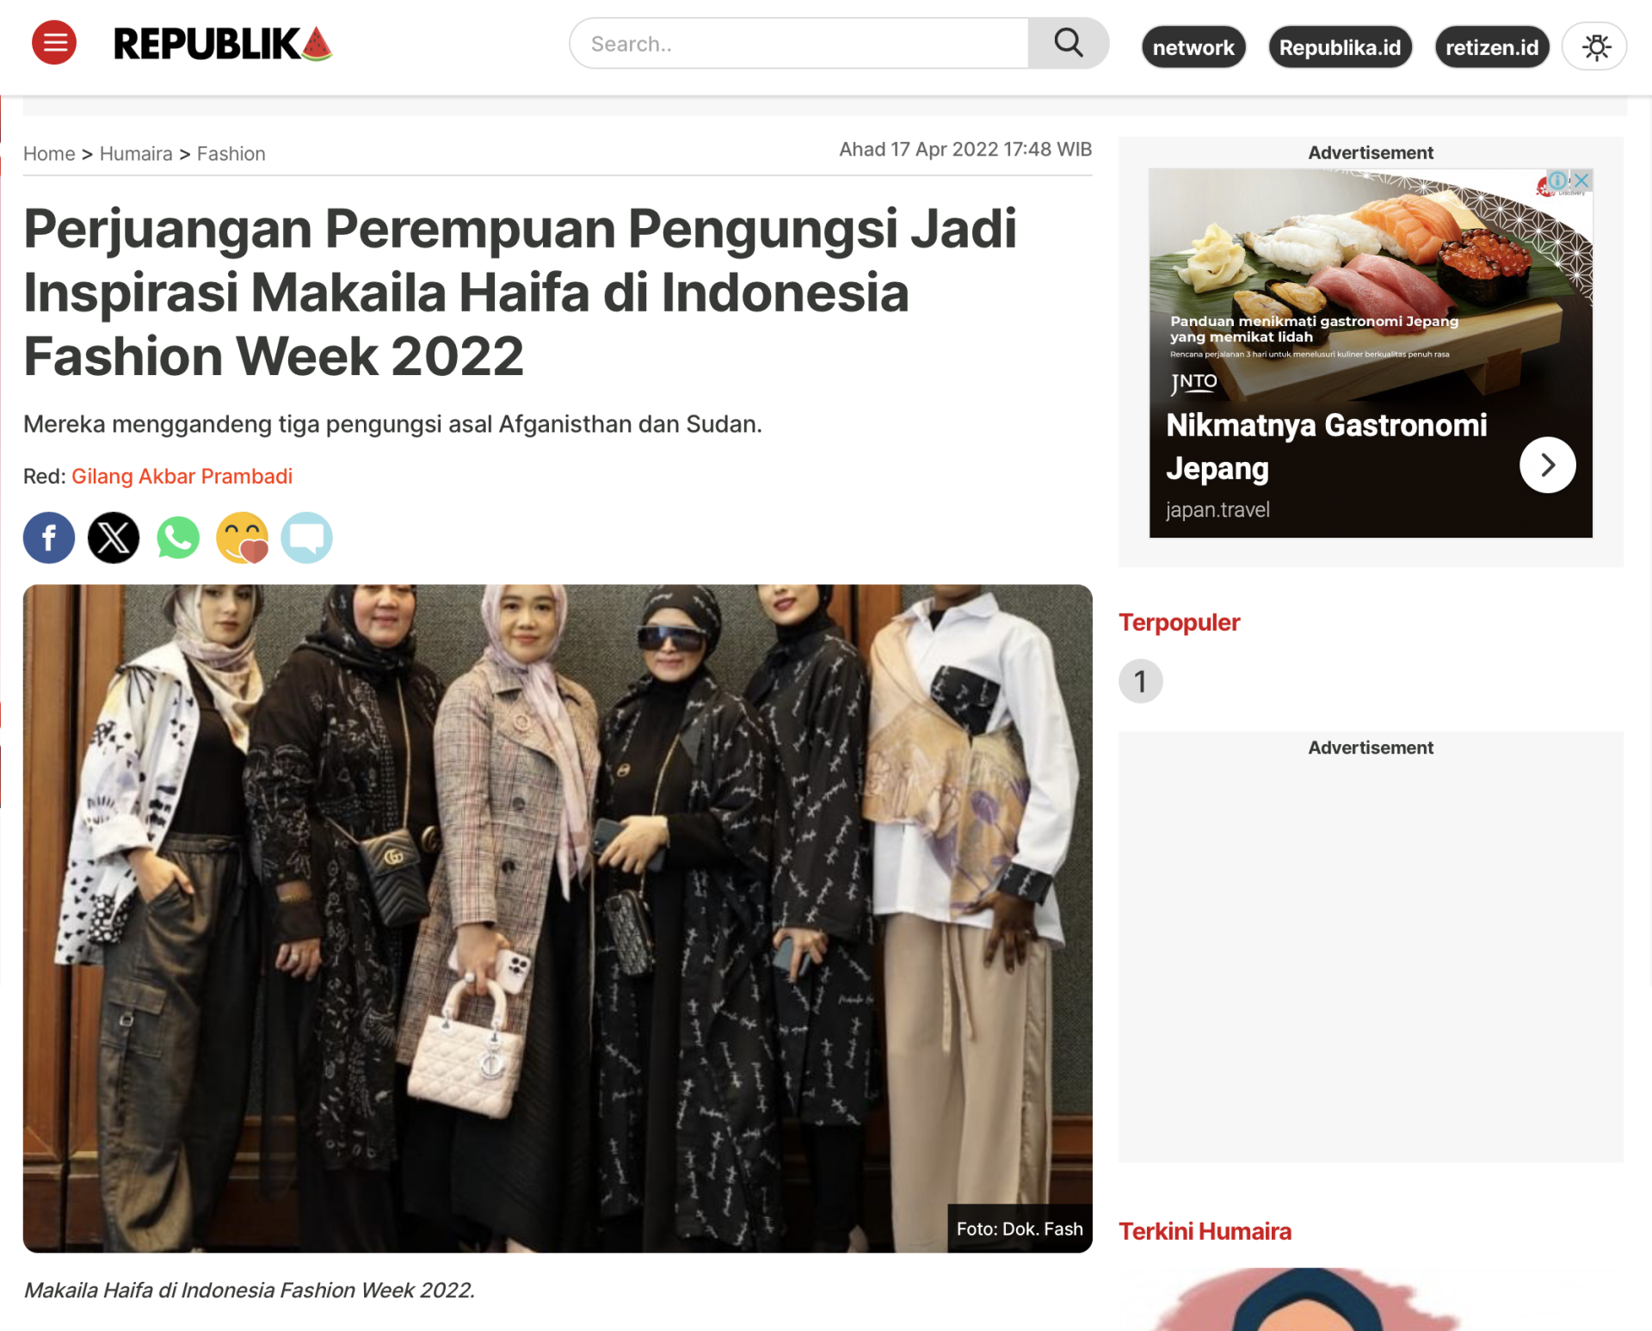This screenshot has width=1652, height=1331.
Task: Click the Home breadcrumb
Action: tap(49, 154)
